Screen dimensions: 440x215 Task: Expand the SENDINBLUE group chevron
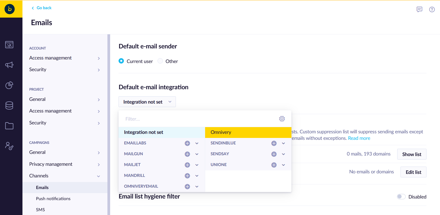click(x=283, y=143)
